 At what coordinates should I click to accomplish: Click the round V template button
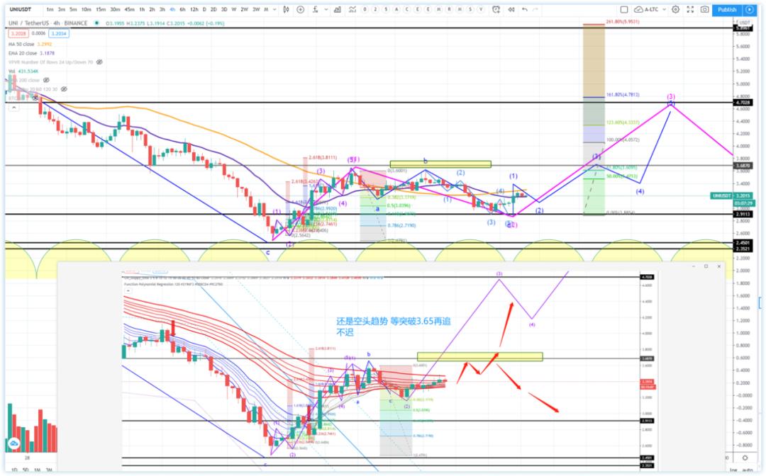tap(481, 9)
